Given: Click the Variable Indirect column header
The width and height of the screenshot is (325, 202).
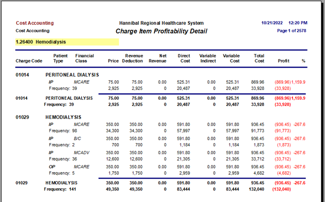Looking at the screenshot, I should click(x=208, y=58).
